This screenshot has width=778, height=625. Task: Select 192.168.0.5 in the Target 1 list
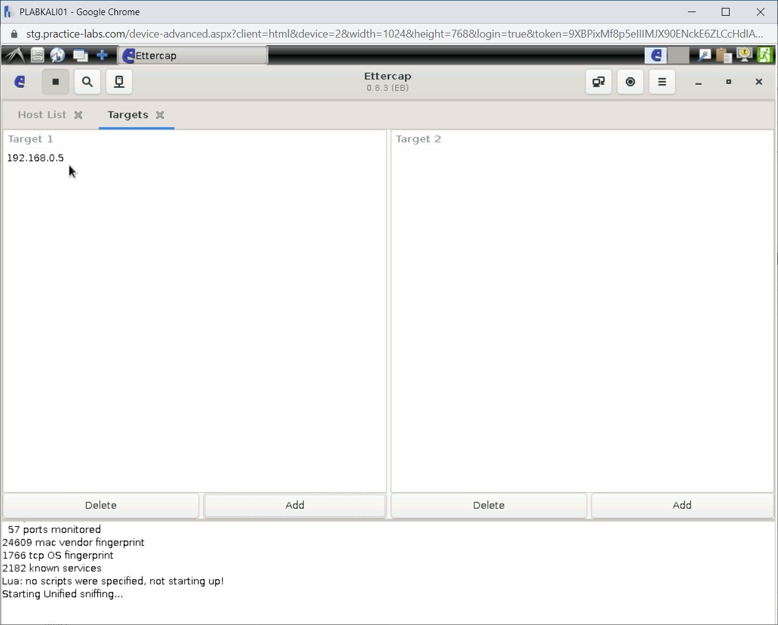[35, 157]
